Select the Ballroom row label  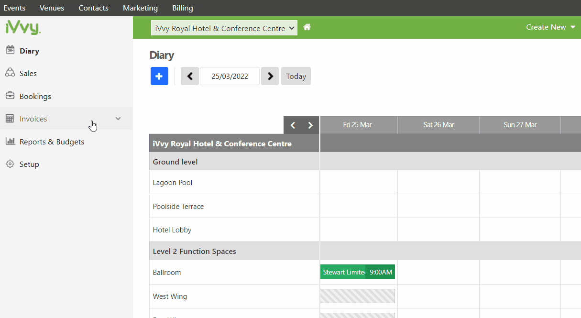click(x=167, y=272)
